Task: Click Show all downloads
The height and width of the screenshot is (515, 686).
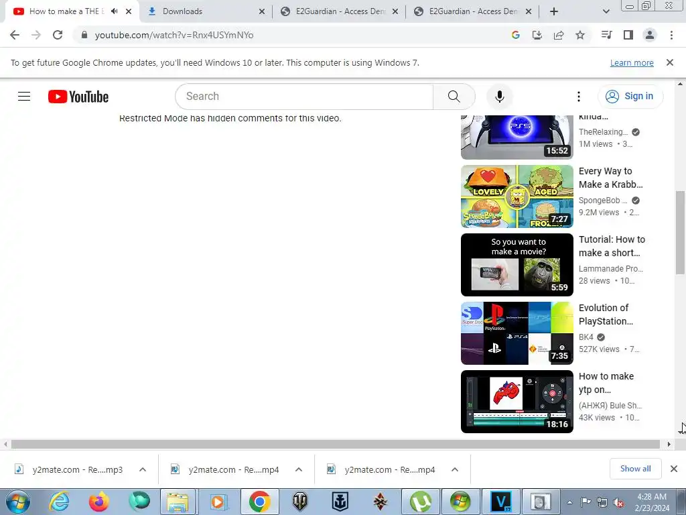Action: pos(635,469)
